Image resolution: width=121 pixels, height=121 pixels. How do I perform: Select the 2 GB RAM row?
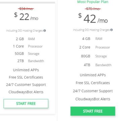pyautogui.click(x=25, y=39)
